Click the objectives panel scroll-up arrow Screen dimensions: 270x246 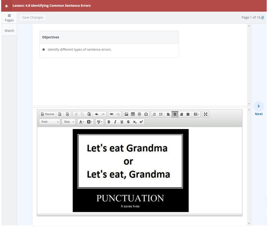pyautogui.click(x=249, y=26)
